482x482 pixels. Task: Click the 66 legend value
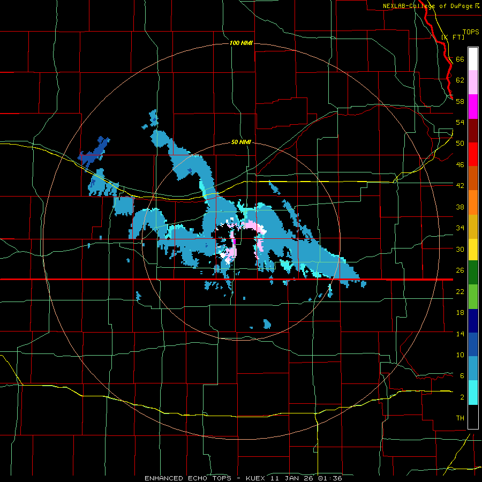460,59
